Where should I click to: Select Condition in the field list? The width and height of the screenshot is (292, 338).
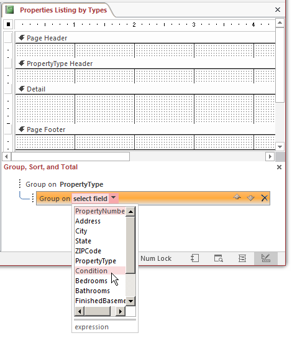click(x=100, y=271)
